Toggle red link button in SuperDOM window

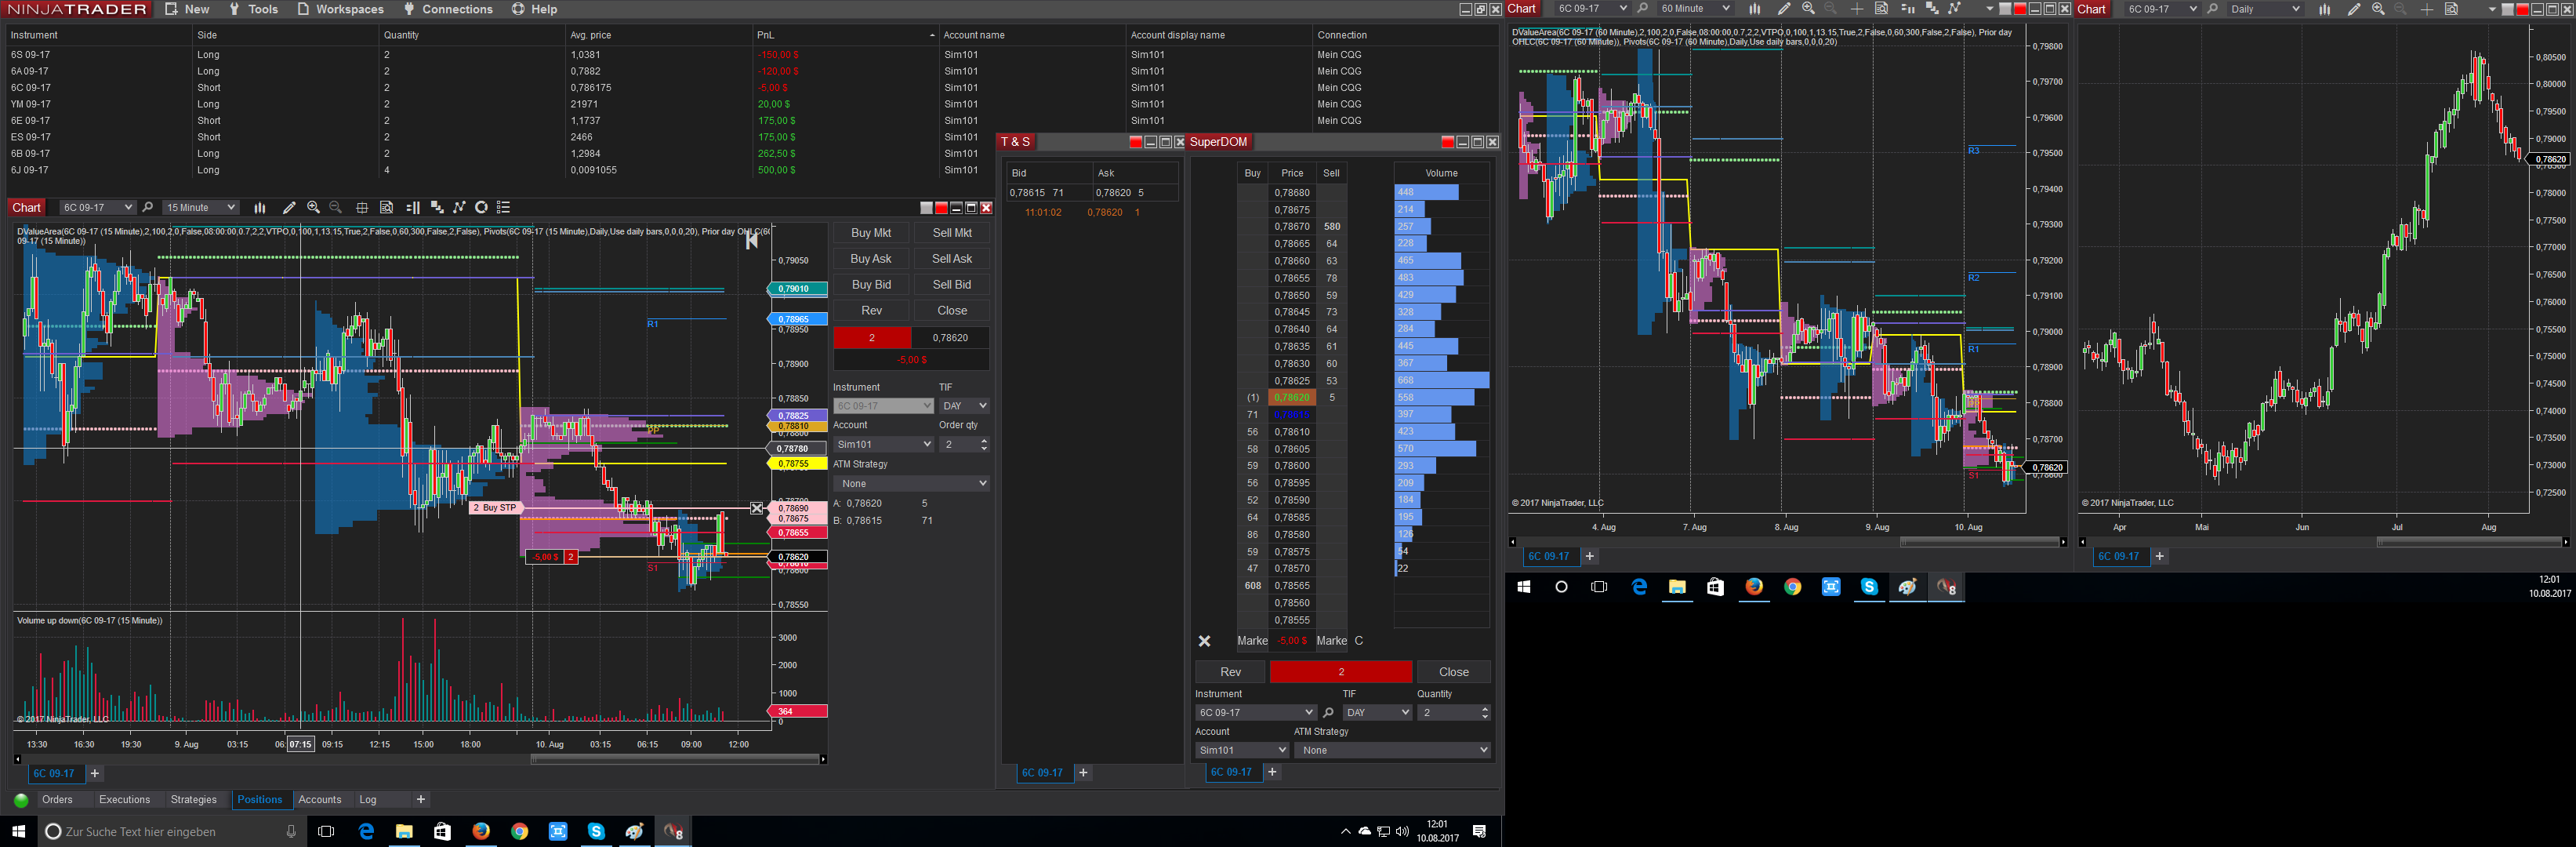coord(1448,142)
